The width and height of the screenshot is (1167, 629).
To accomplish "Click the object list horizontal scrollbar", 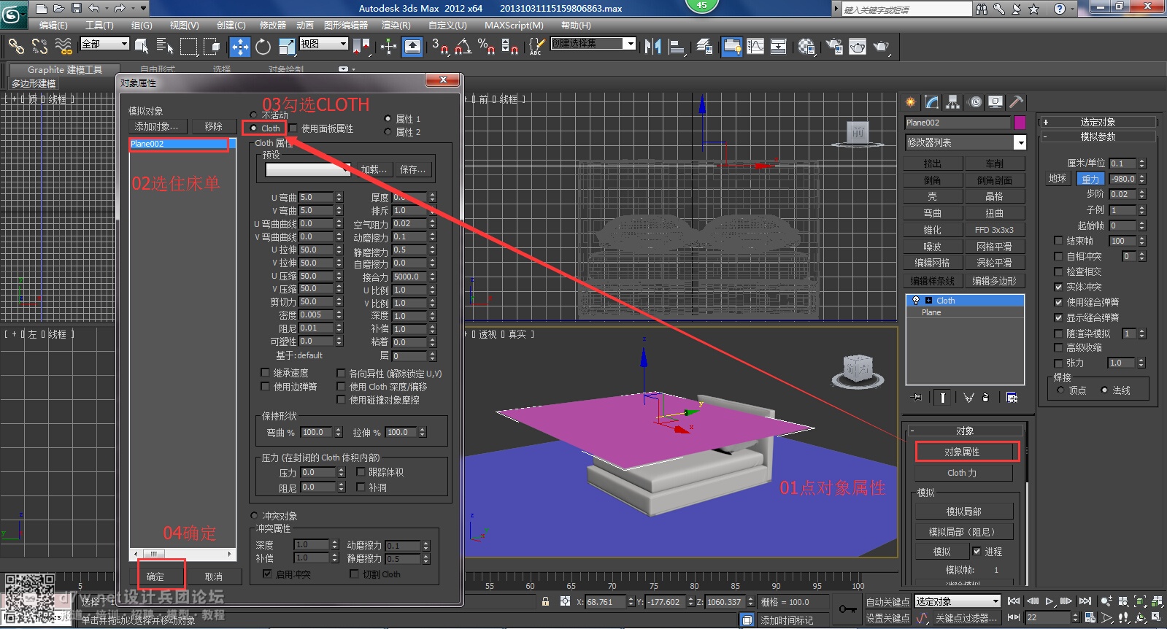I will [x=182, y=554].
